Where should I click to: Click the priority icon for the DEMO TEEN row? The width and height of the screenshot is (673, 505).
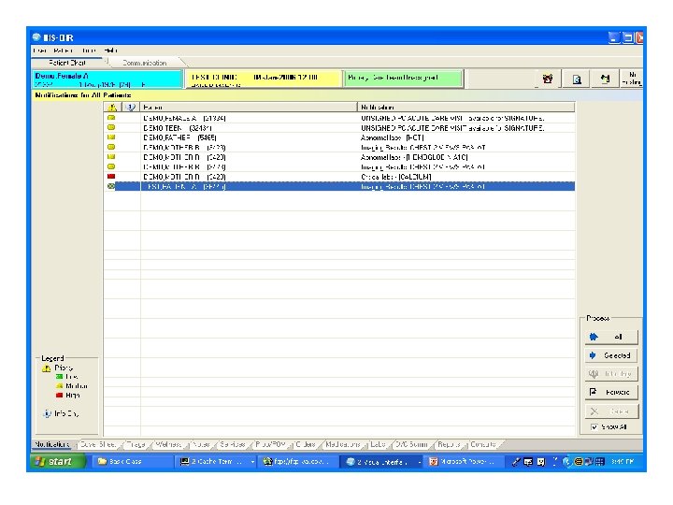click(x=111, y=127)
